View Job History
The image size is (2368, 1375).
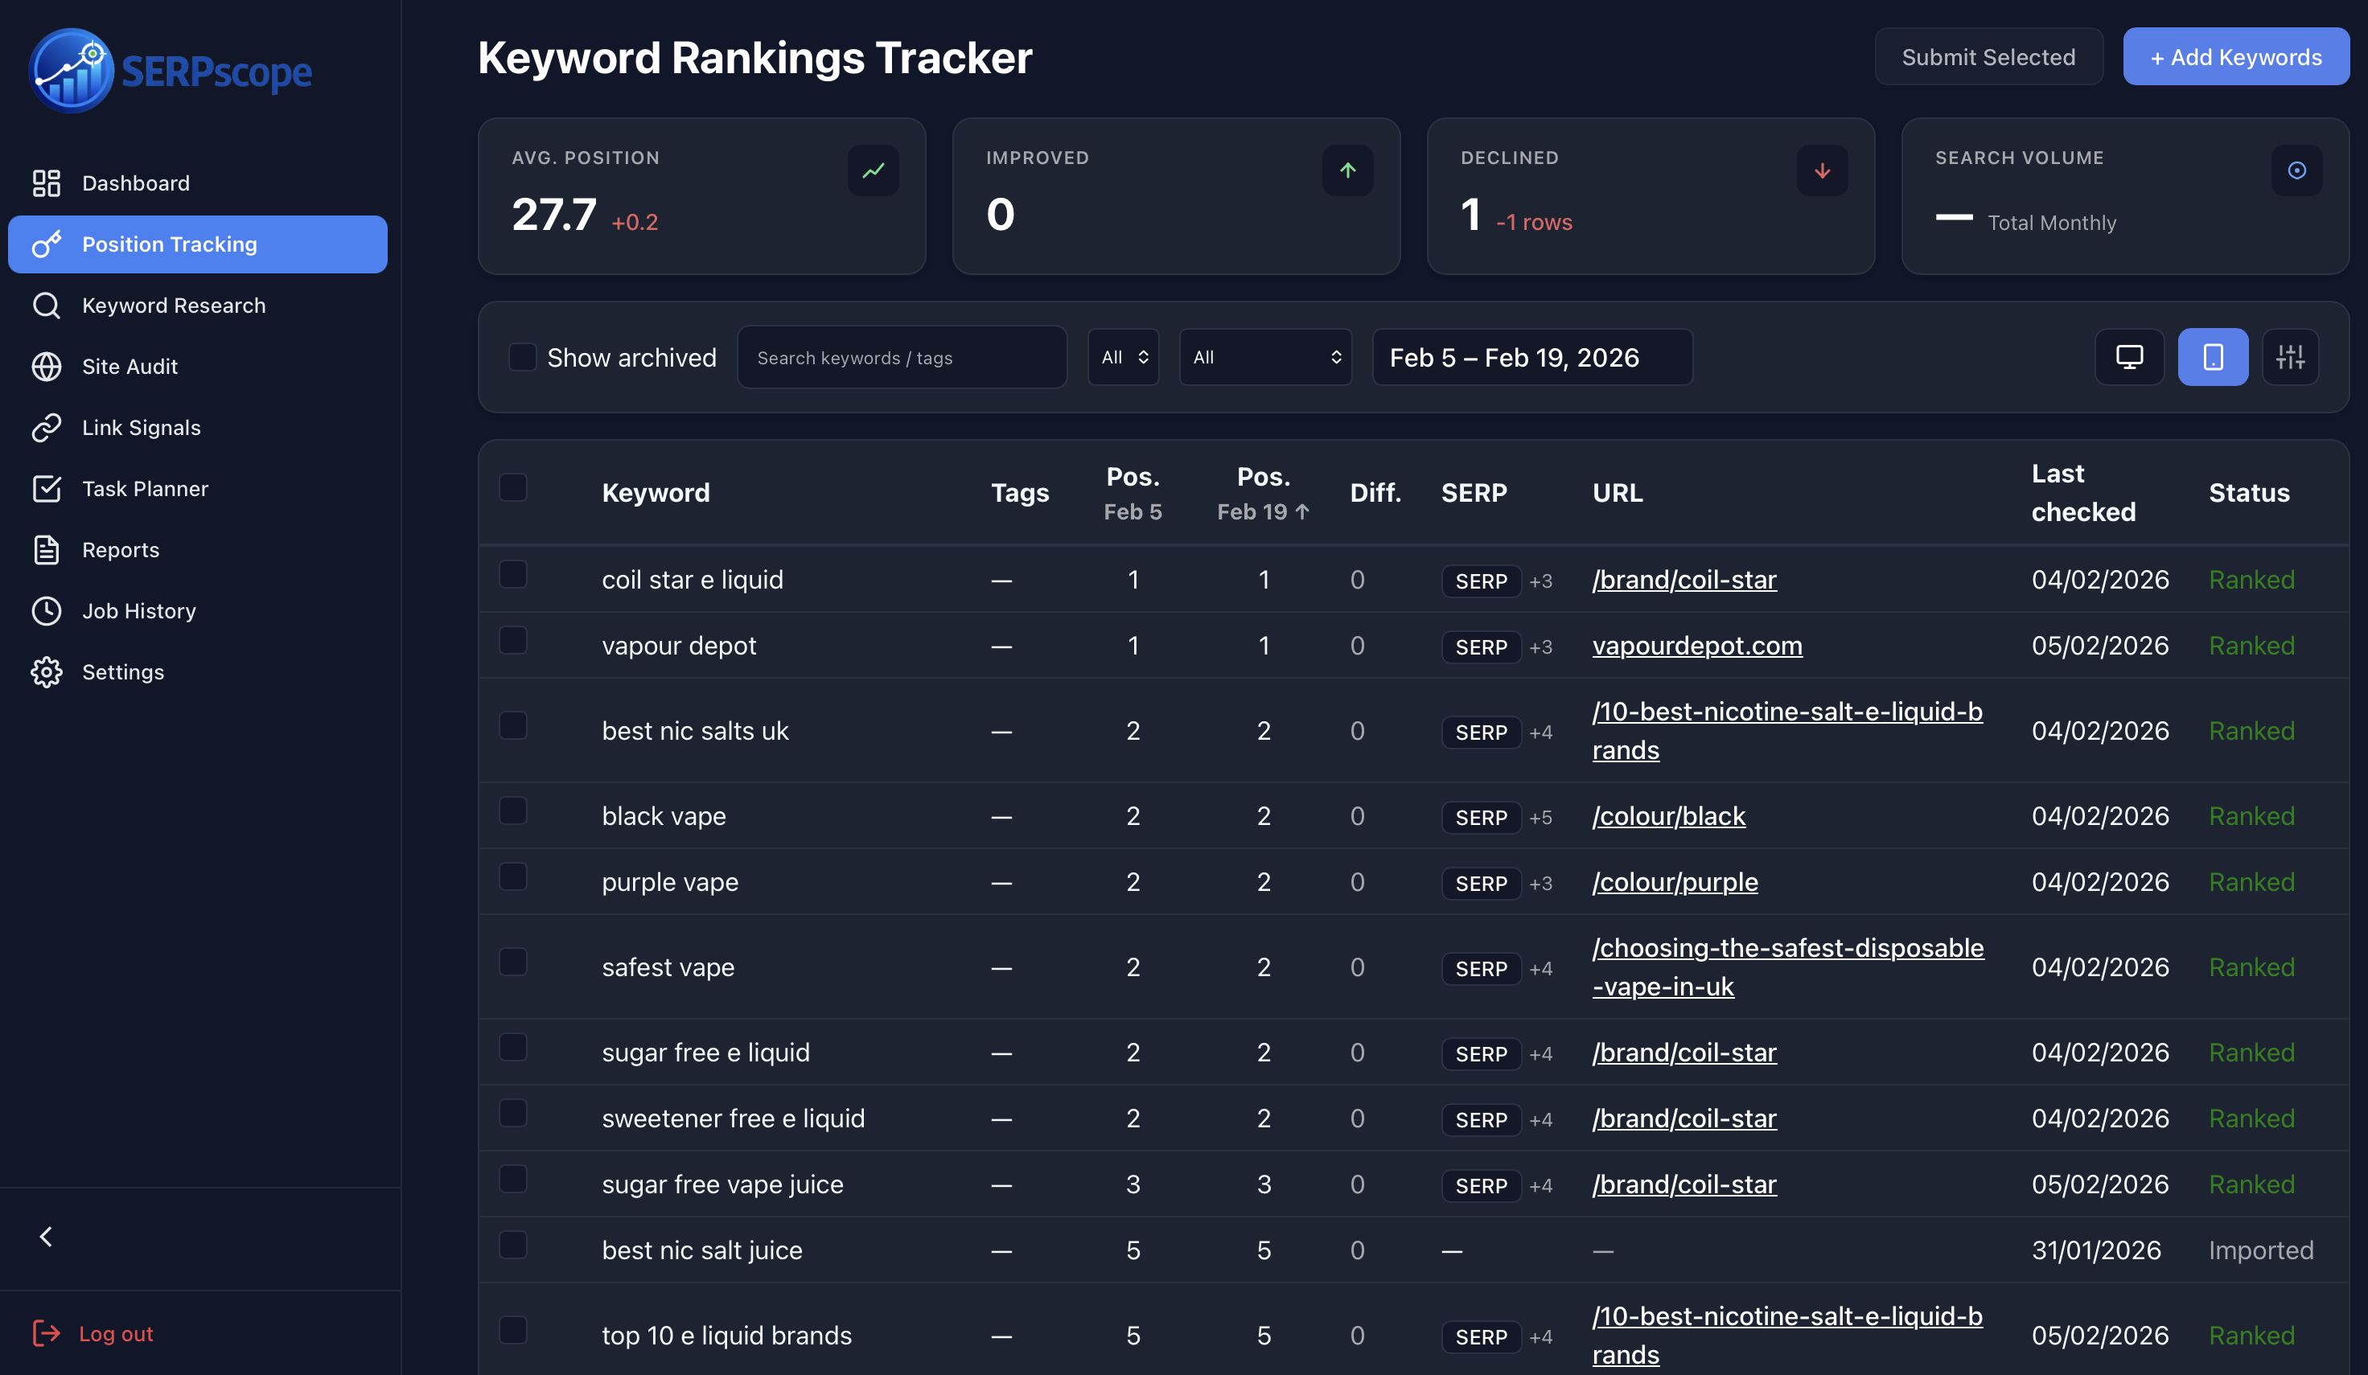pyautogui.click(x=138, y=610)
